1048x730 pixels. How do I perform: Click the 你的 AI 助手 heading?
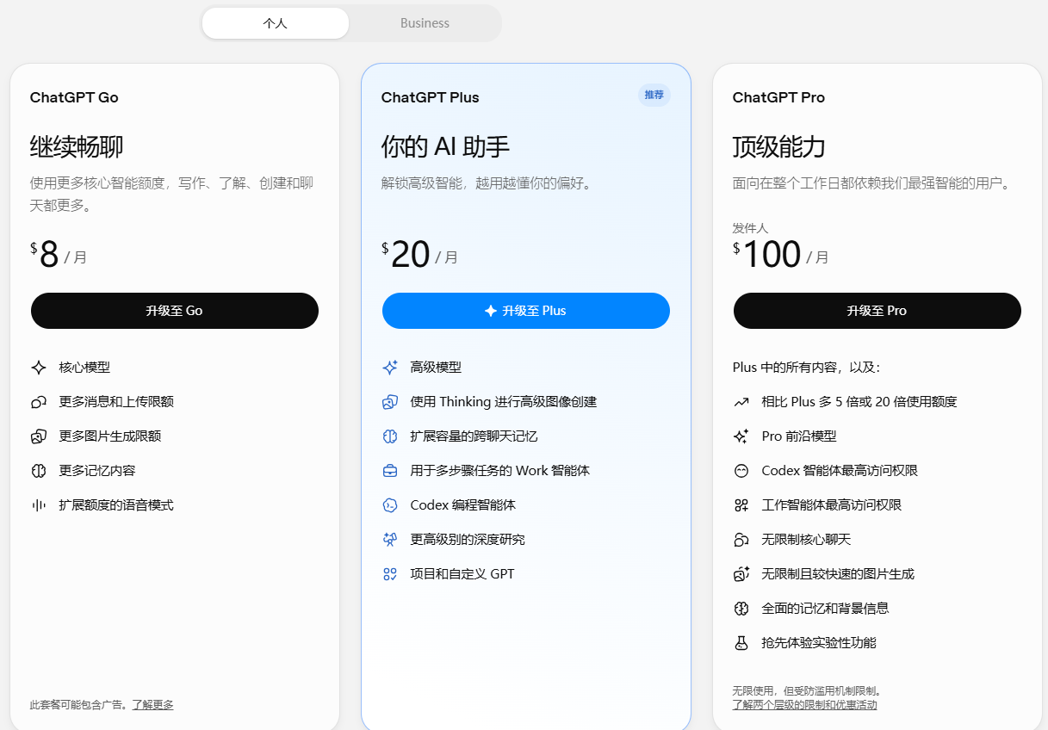[x=445, y=146]
